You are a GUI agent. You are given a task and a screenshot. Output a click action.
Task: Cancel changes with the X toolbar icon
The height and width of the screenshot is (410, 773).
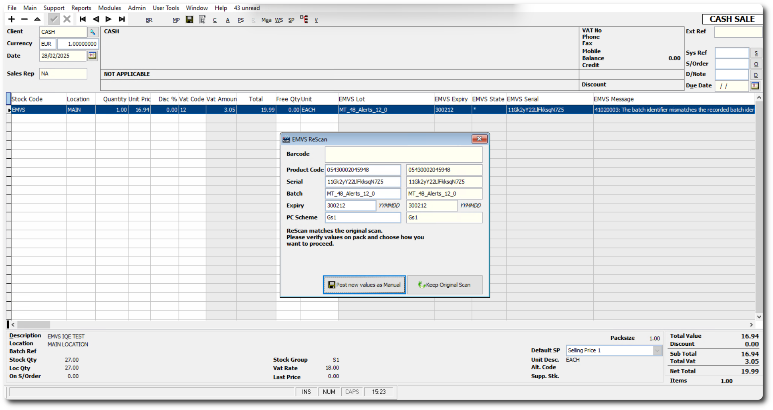click(67, 19)
